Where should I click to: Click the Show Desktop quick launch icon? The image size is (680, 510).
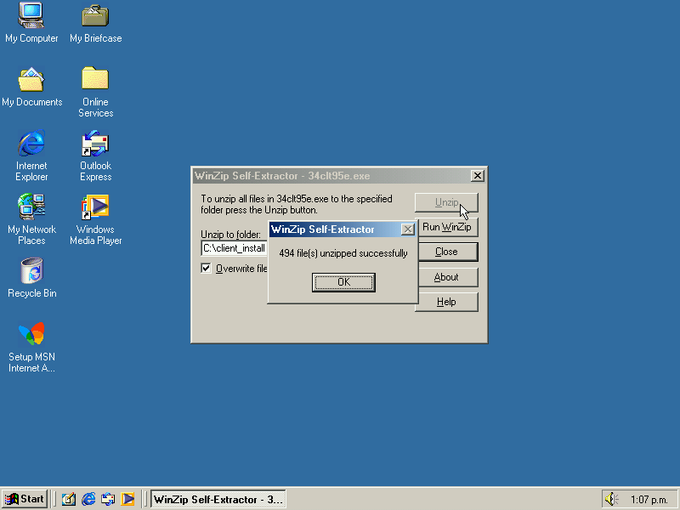[x=69, y=499]
